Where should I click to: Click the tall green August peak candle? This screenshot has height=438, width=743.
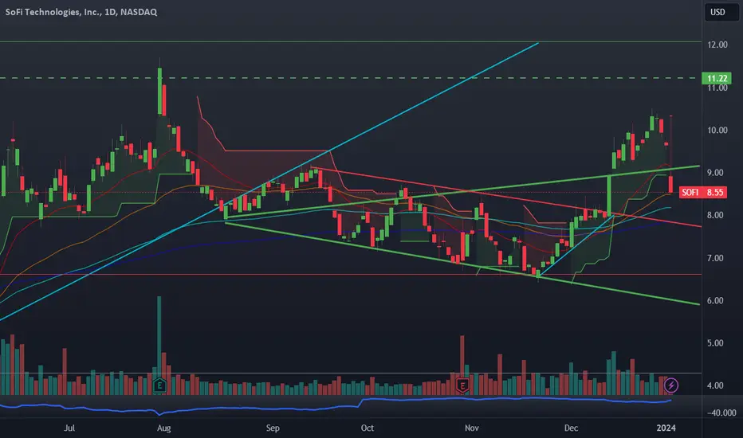pyautogui.click(x=159, y=91)
